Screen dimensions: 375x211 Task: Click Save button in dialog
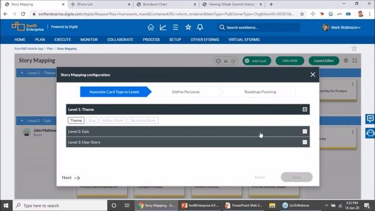(x=296, y=177)
